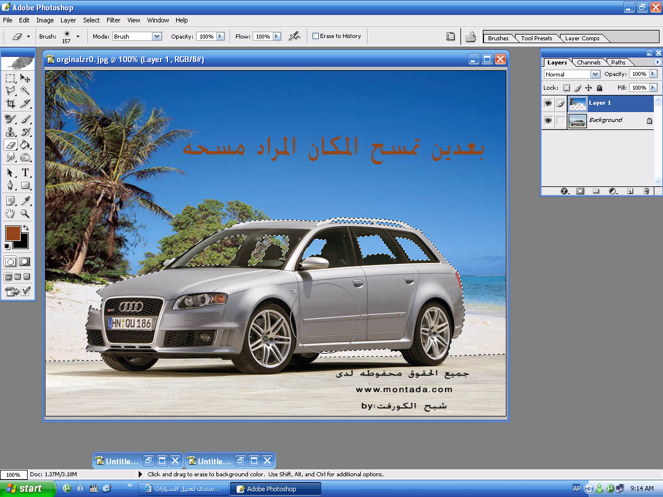This screenshot has width=663, height=497.
Task: Toggle lock position cross icon
Action: click(589, 88)
